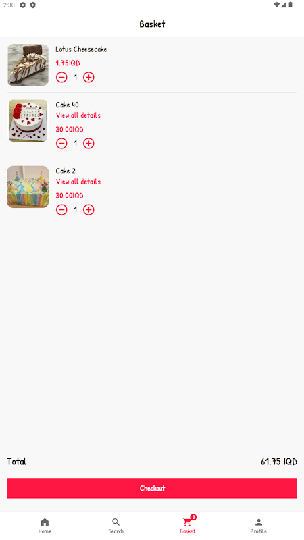Open the Profile tab
The image size is (304, 540).
pos(259,526)
